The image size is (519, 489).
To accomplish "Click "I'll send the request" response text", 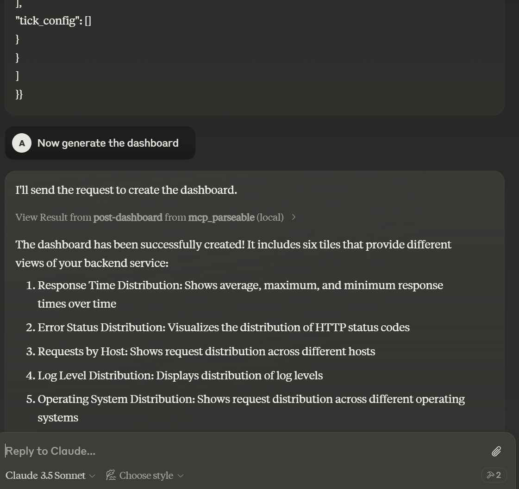I will coord(126,190).
